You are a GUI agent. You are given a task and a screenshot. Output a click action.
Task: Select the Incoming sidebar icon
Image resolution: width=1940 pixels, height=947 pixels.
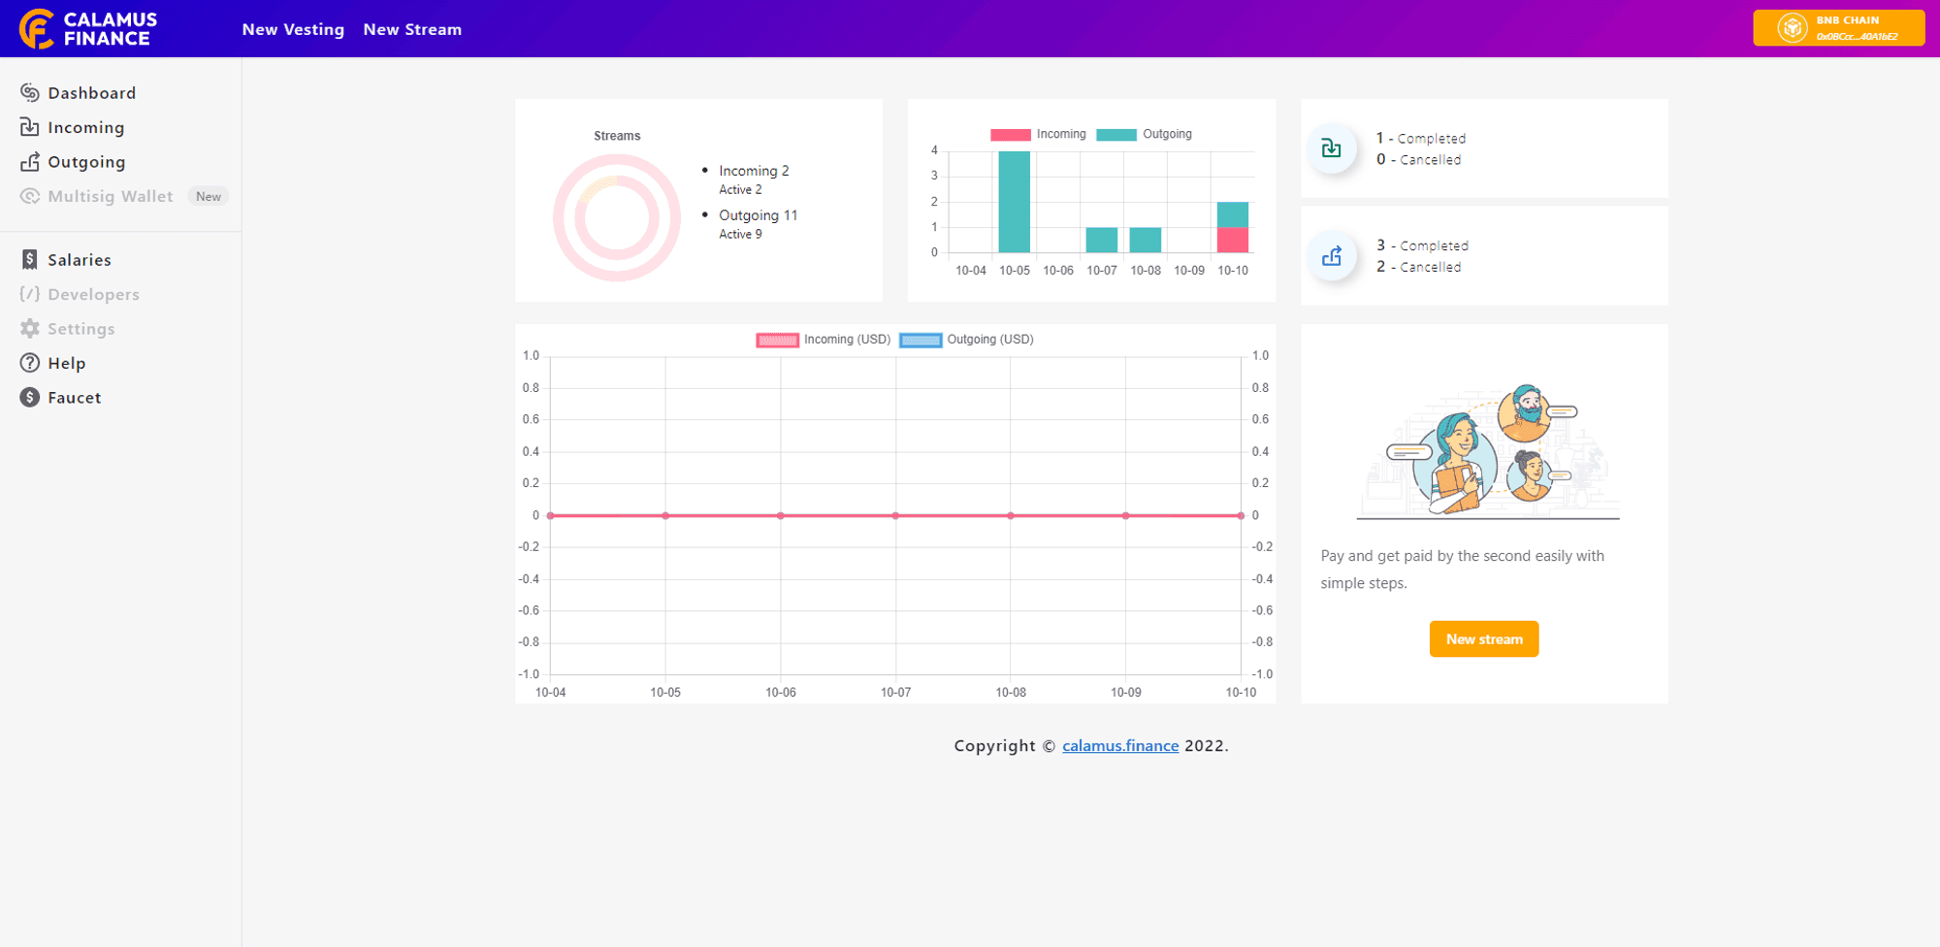pos(30,127)
